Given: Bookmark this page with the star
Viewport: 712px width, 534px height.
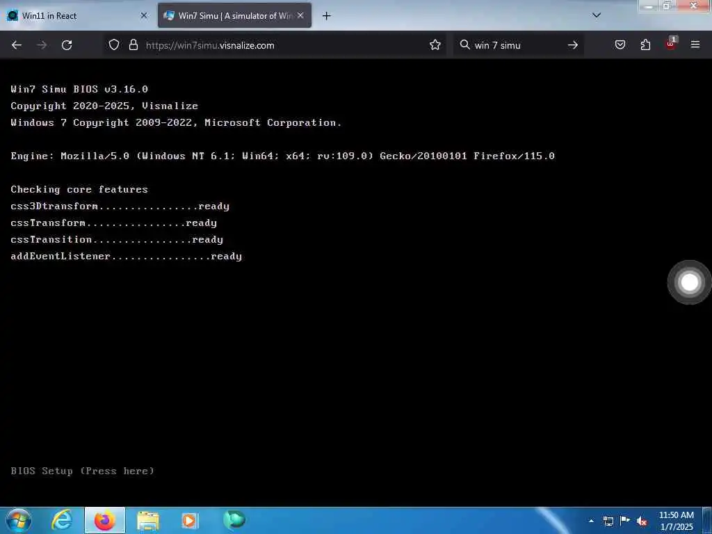Looking at the screenshot, I should [435, 45].
